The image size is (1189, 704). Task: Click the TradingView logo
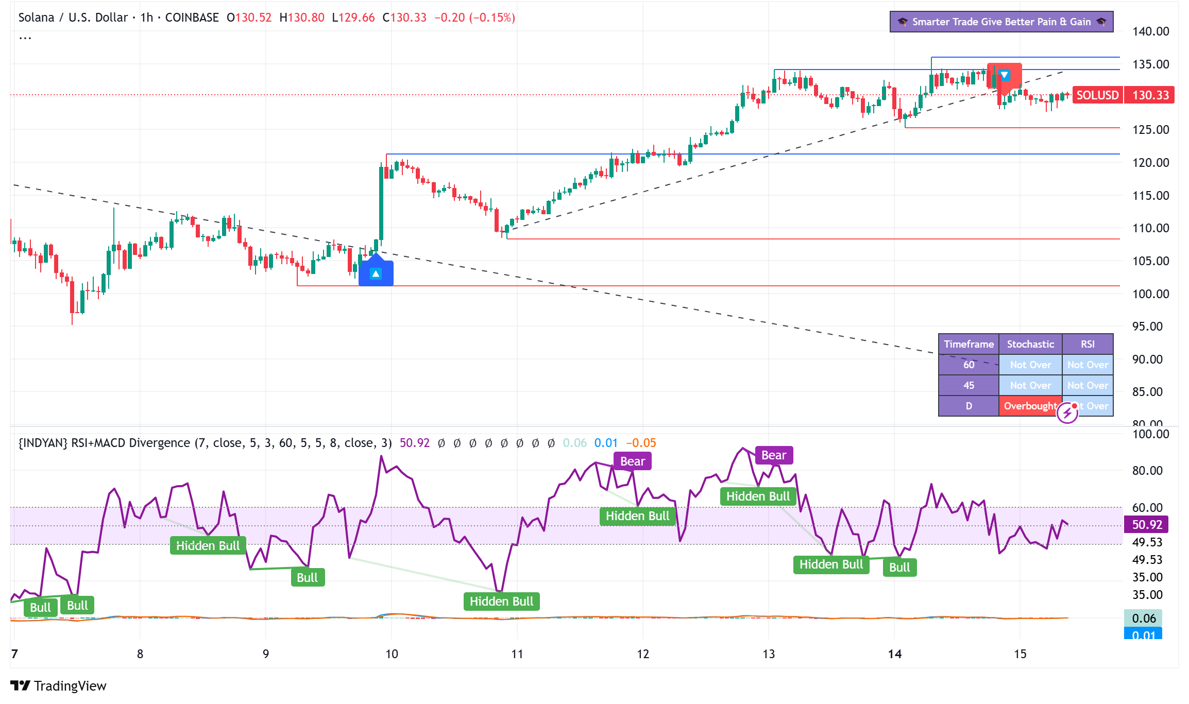coord(58,686)
